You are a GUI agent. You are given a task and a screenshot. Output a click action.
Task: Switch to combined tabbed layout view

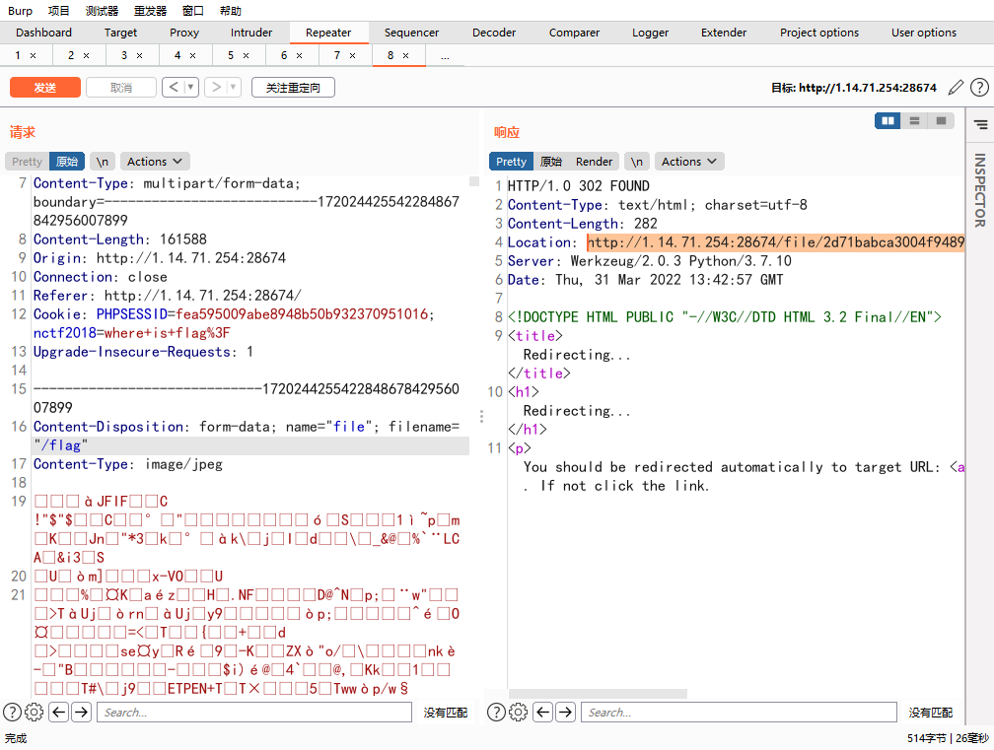point(941,120)
